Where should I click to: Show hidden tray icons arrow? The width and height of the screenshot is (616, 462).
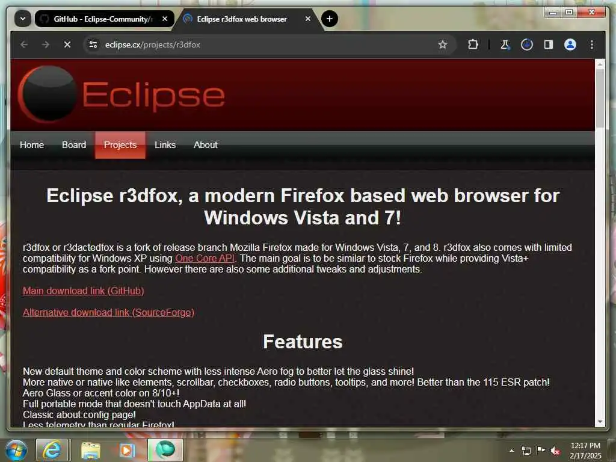[x=511, y=451]
